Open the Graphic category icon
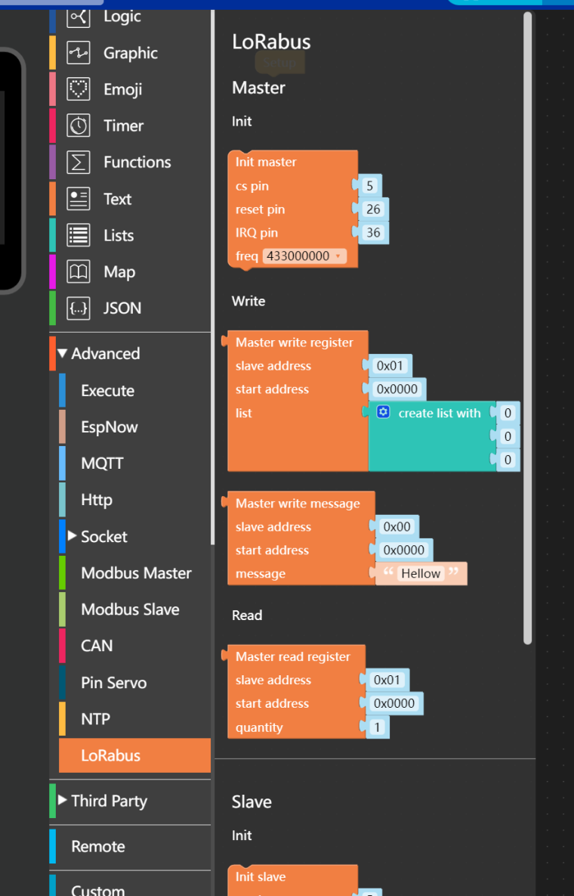 [78, 53]
